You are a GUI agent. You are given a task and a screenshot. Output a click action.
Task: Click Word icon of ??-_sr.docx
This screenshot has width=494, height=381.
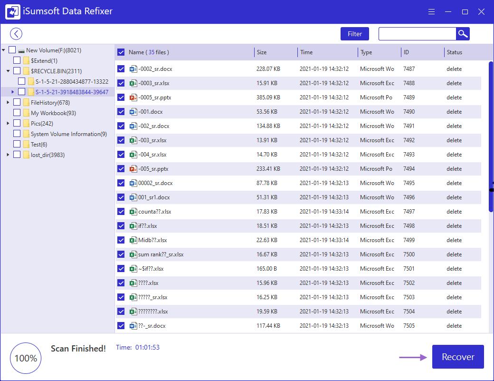tap(133, 325)
